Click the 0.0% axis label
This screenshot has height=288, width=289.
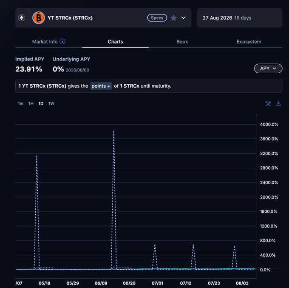pyautogui.click(x=265, y=270)
